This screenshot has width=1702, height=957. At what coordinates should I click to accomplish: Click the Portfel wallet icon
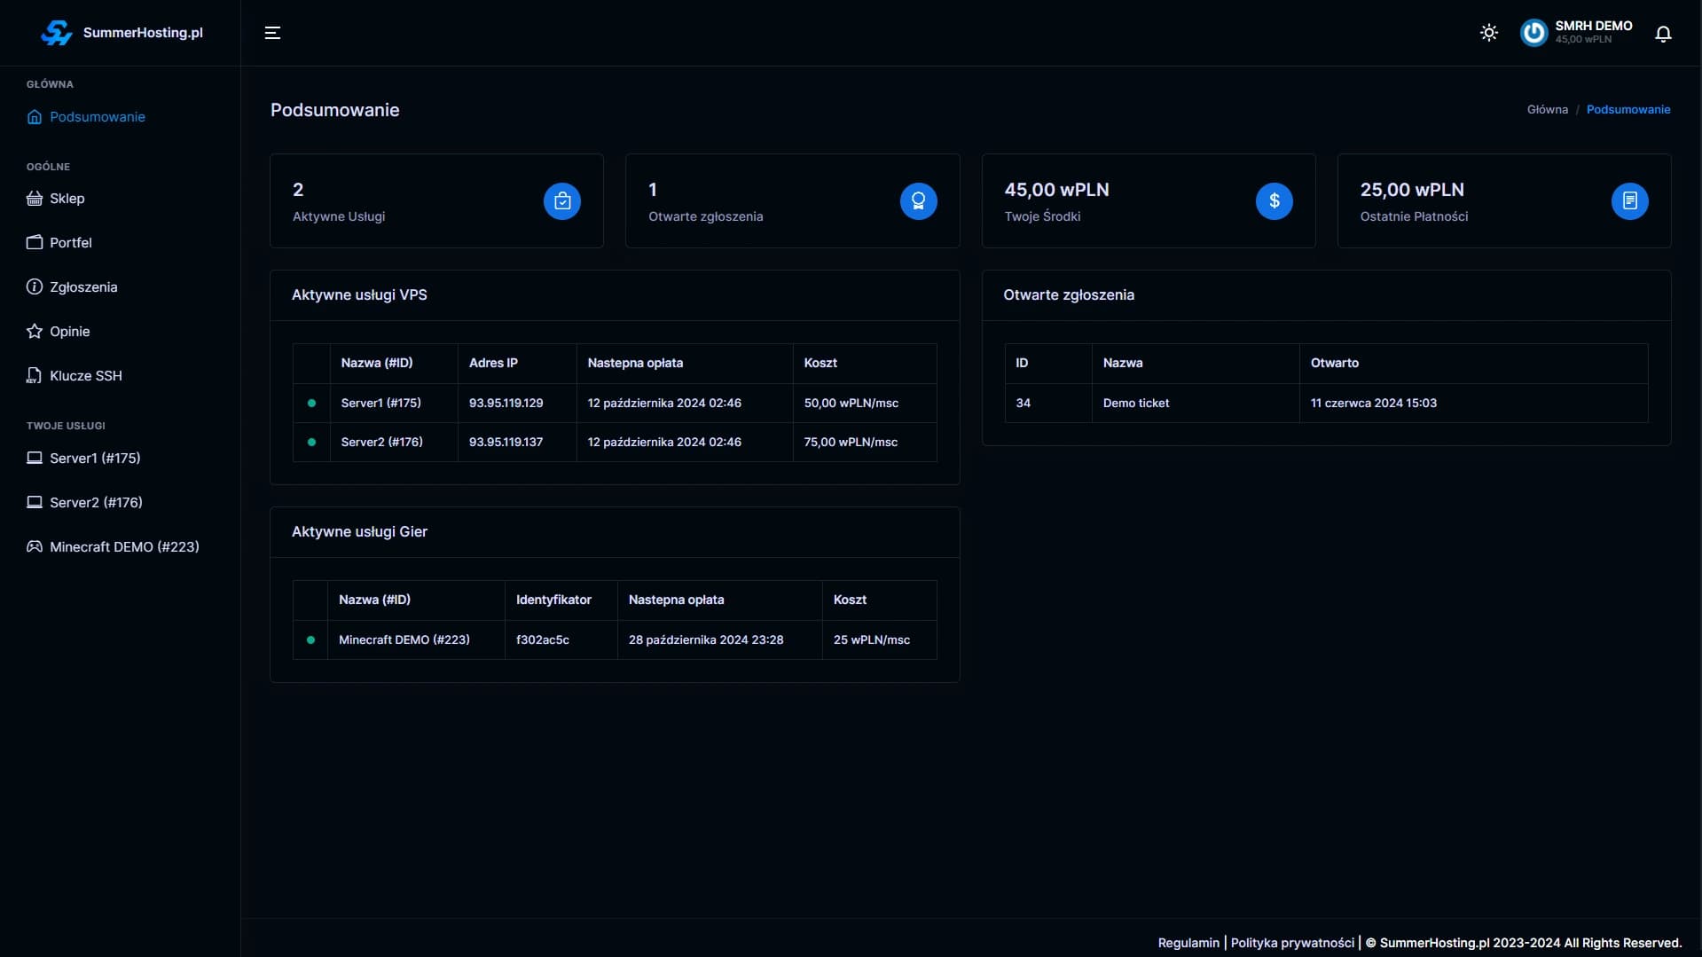(x=35, y=243)
